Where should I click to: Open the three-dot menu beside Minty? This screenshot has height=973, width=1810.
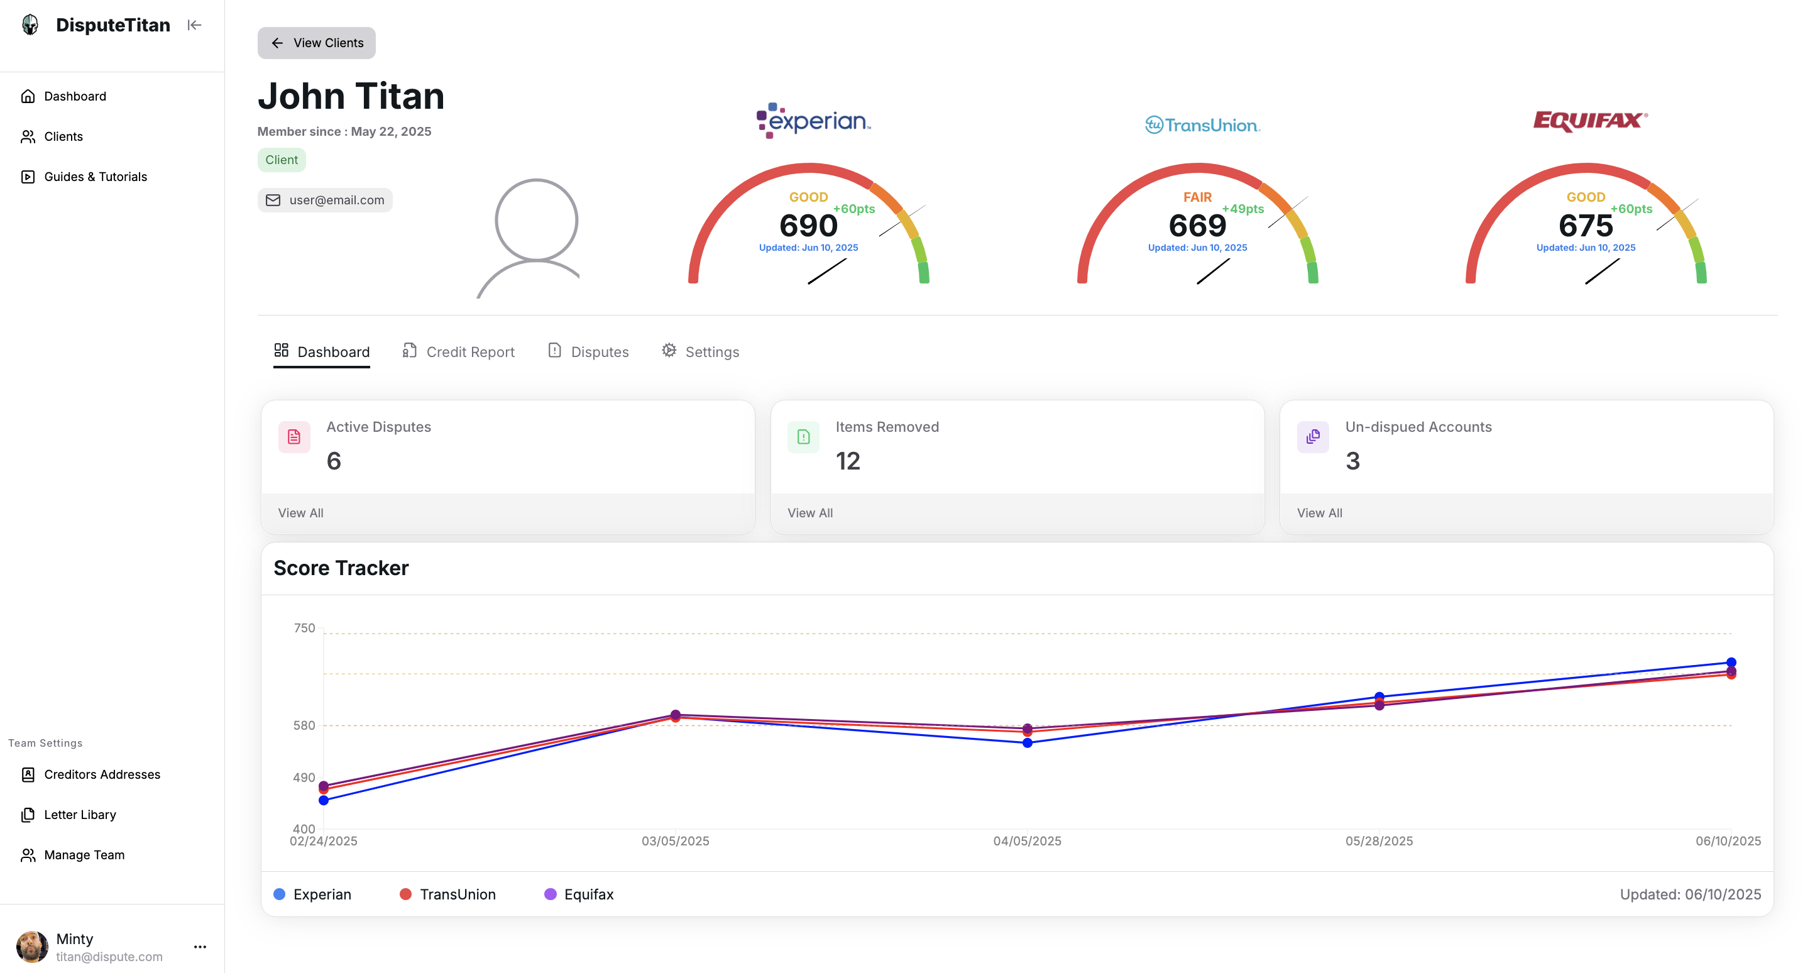point(200,947)
